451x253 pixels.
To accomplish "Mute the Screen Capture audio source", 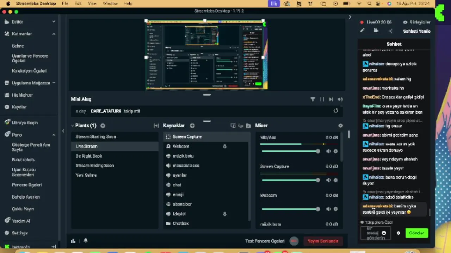I will click(x=328, y=180).
